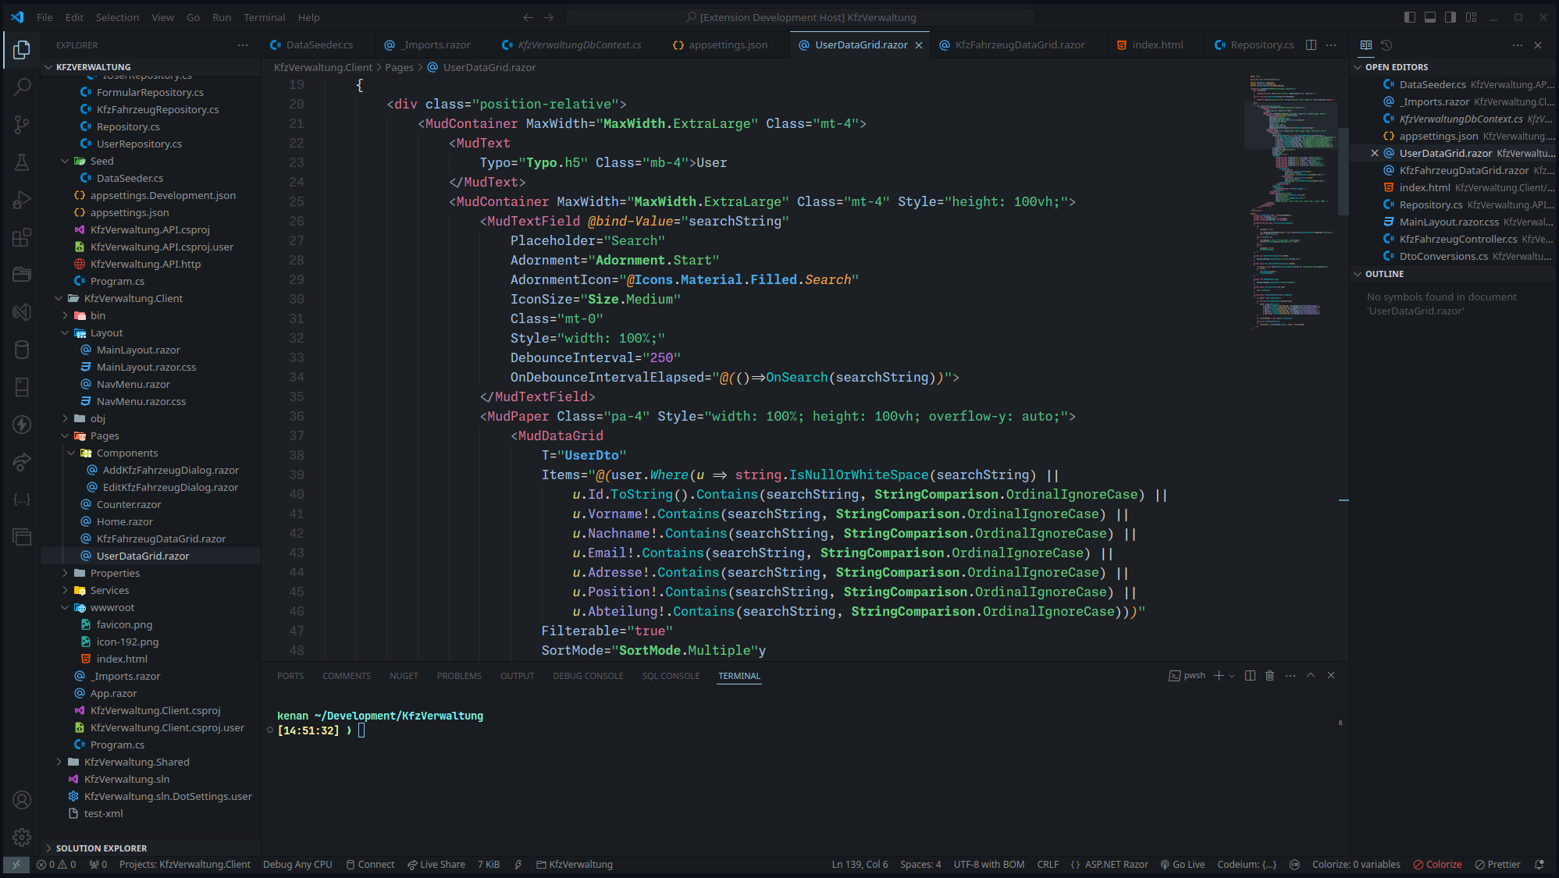This screenshot has width=1559, height=878.
Task: Toggle the Secondary Side Bar visibility
Action: [1450, 17]
